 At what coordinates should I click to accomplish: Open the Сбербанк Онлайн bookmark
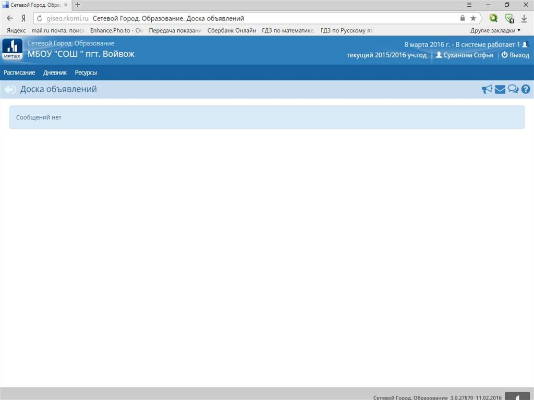point(232,30)
